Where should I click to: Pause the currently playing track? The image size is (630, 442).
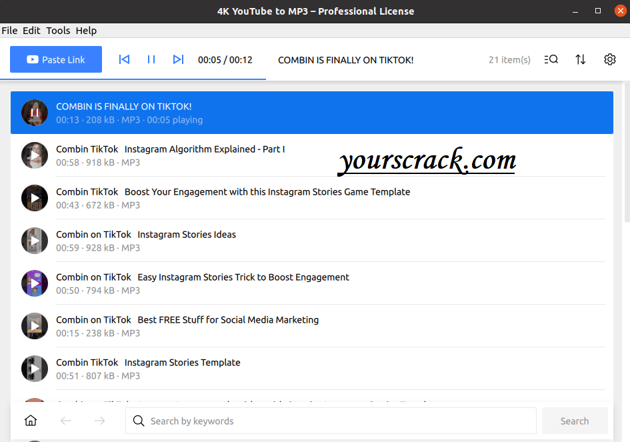[151, 59]
